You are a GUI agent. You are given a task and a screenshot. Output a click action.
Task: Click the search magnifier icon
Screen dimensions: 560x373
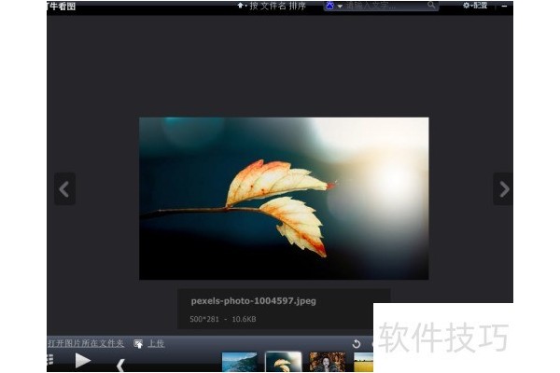pos(431,6)
